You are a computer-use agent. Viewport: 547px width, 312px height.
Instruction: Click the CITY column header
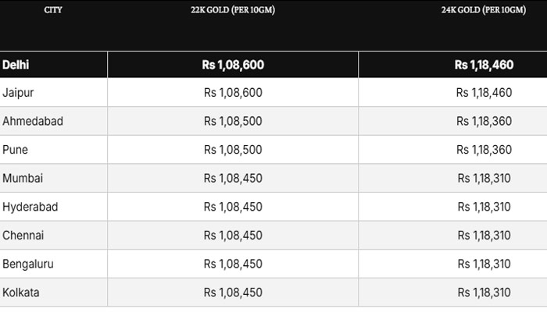[x=53, y=10]
